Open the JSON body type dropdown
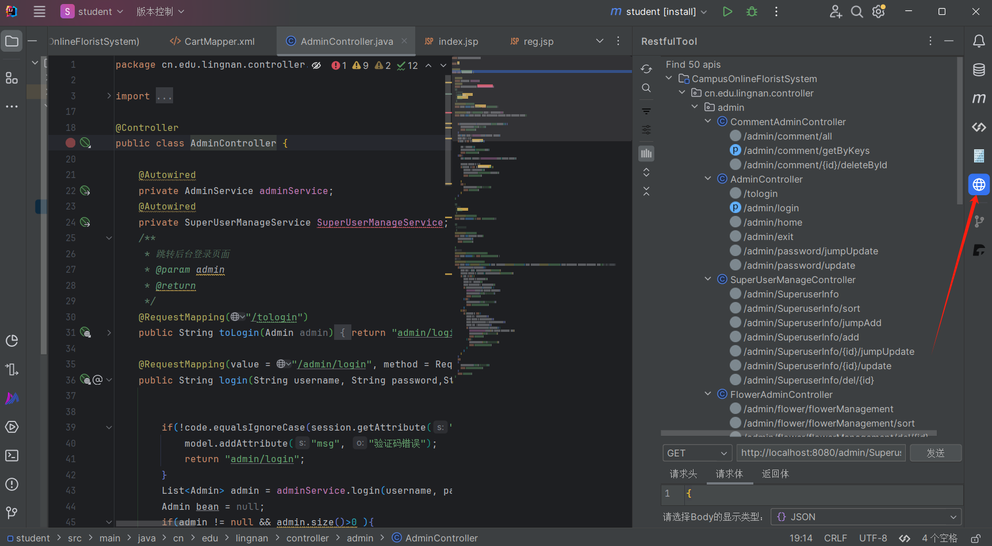Viewport: 992px width, 546px height. (x=866, y=517)
